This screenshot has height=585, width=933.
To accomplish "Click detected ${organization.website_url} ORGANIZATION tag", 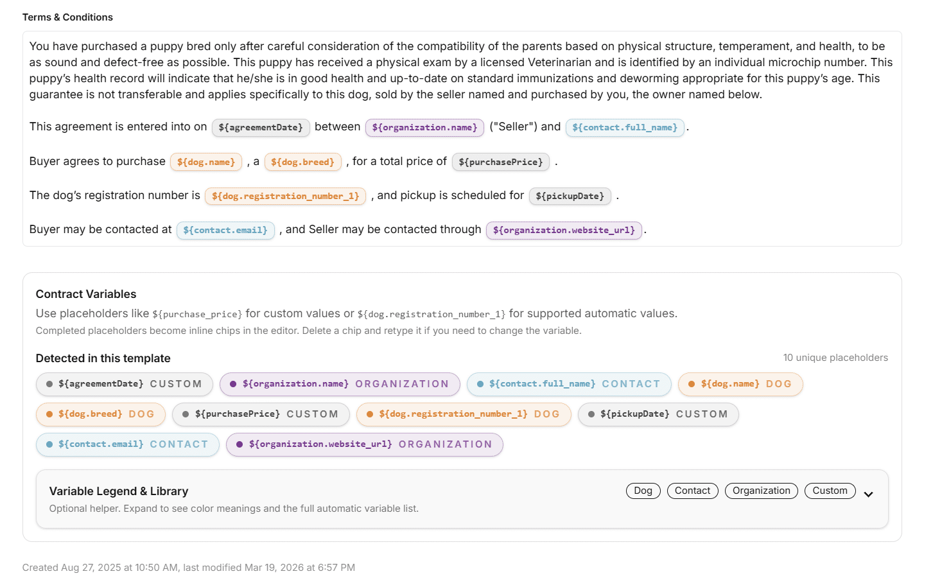I will [x=364, y=444].
